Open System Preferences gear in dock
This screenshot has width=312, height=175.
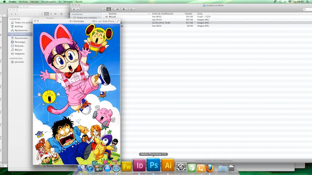tap(181, 167)
